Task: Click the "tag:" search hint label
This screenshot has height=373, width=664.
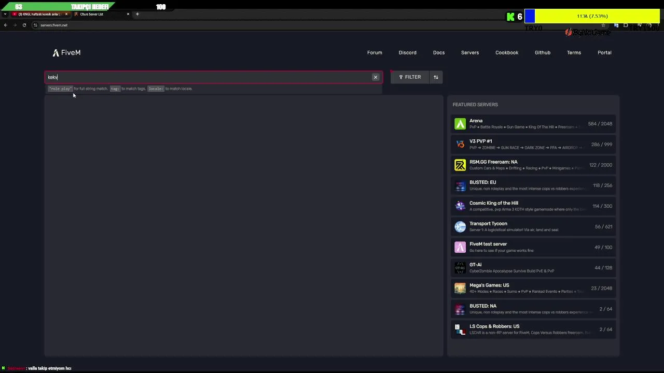Action: pos(115,89)
